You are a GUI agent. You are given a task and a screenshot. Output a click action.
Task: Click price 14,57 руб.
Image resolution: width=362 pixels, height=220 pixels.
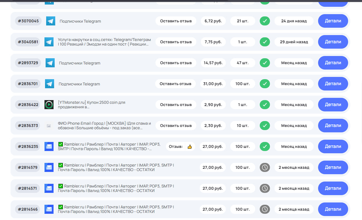coord(213,63)
